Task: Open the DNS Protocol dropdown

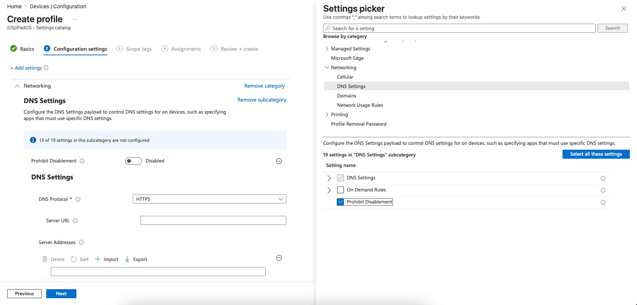Action: (x=210, y=199)
